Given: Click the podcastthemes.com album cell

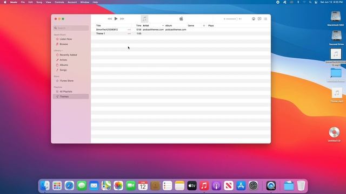Looking at the screenshot, I should point(176,30).
